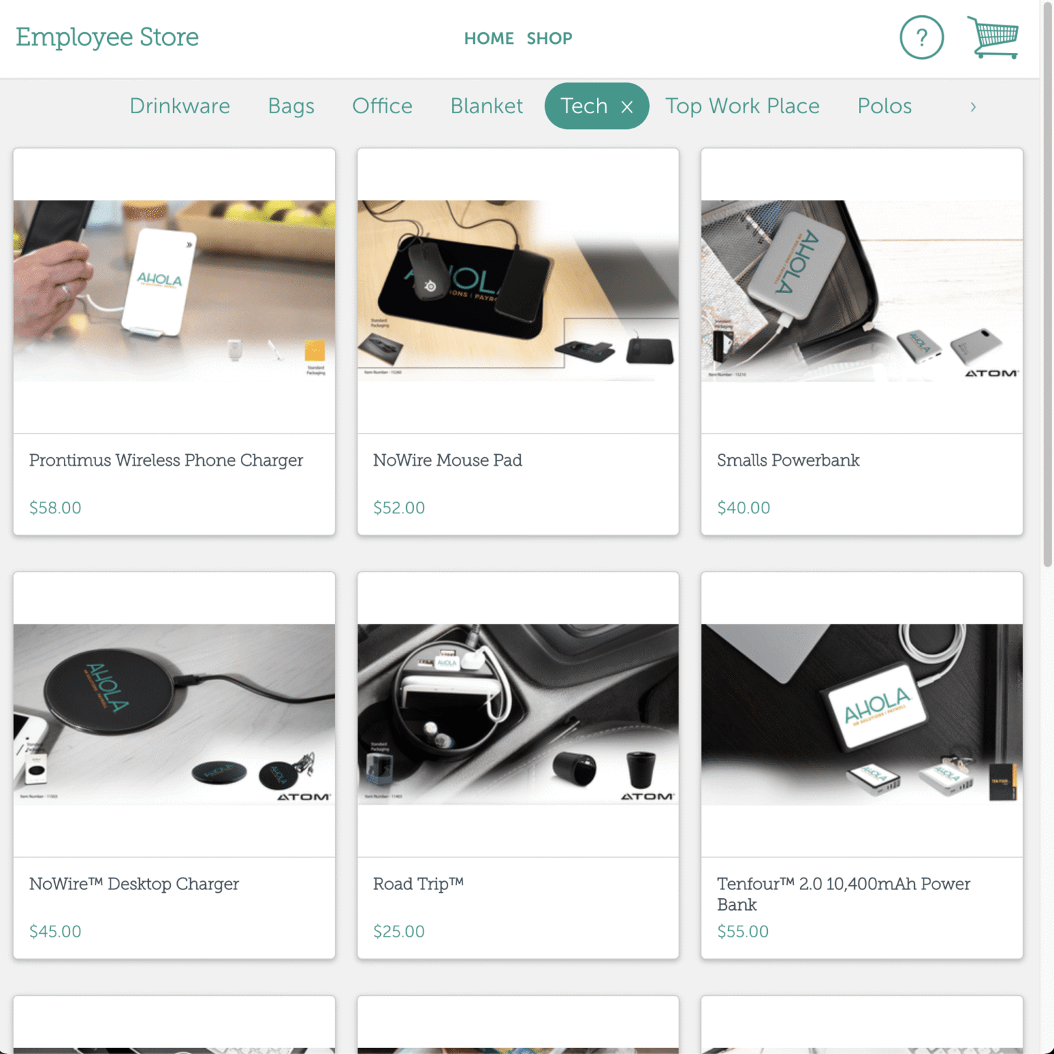Open the Road Trip product image
Viewport: 1054px width, 1054px height.
[x=518, y=714]
